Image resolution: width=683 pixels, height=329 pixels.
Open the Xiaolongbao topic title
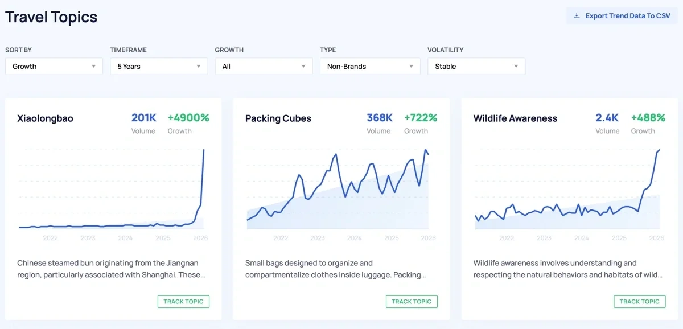tap(46, 118)
